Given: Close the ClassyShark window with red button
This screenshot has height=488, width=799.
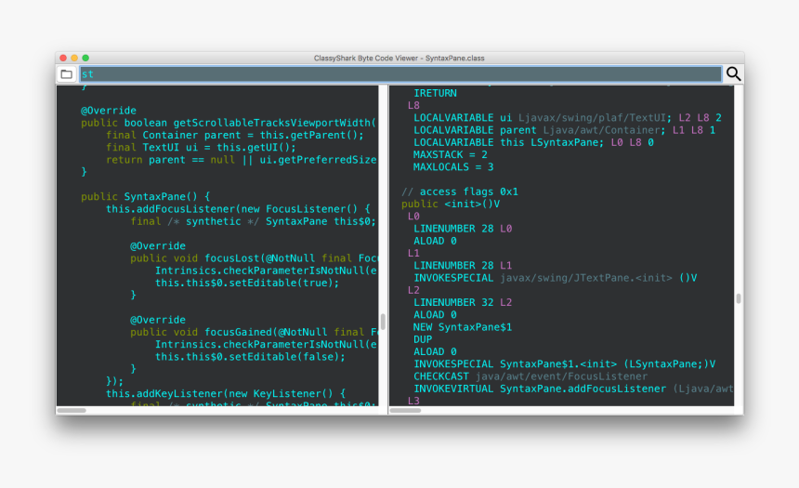Looking at the screenshot, I should point(63,59).
